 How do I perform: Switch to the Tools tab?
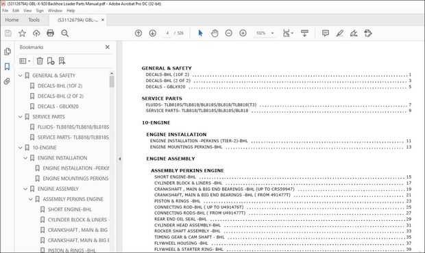34,20
